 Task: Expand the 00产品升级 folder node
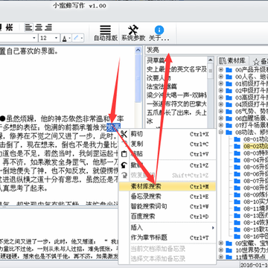coord(221,70)
